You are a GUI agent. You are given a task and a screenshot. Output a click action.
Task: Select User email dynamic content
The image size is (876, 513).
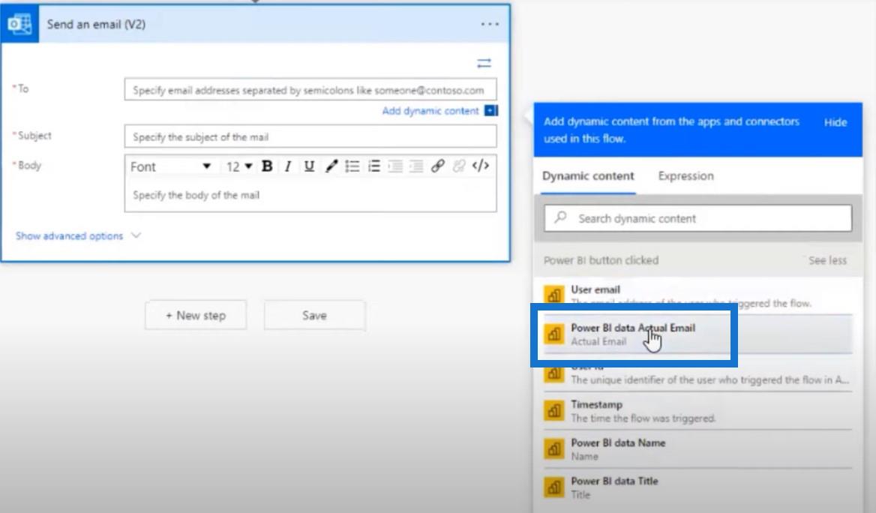697,295
